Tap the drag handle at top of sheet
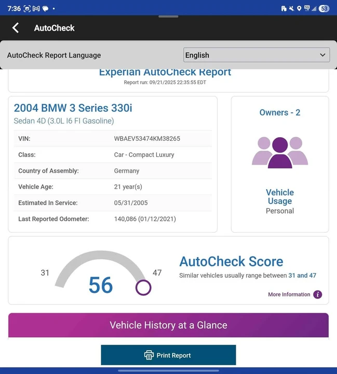337x374 pixels. (x=168, y=17)
